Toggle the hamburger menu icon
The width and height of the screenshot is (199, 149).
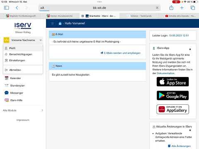53,24
